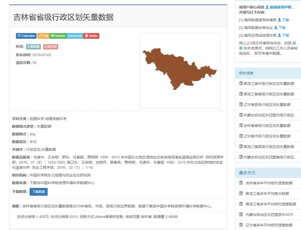Screen dimensions: 301x230
Task: Click the blue 下载数据 button
Action: click(x=38, y=192)
